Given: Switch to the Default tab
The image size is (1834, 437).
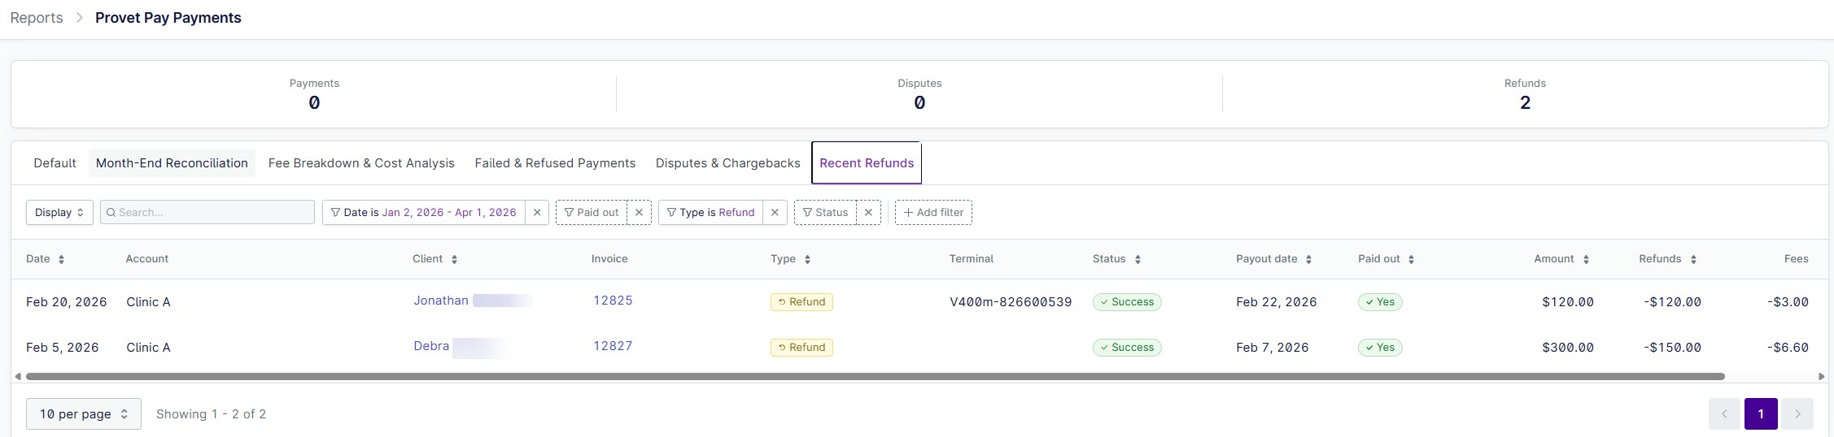Looking at the screenshot, I should coord(55,163).
